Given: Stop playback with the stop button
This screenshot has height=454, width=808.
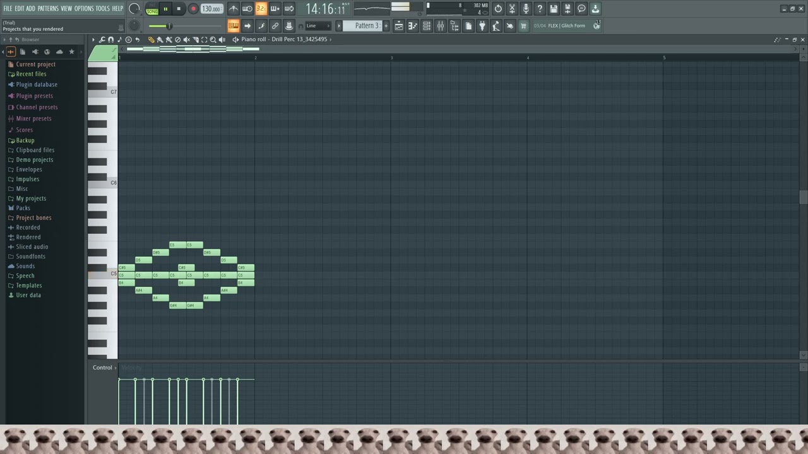Looking at the screenshot, I should click(x=179, y=9).
